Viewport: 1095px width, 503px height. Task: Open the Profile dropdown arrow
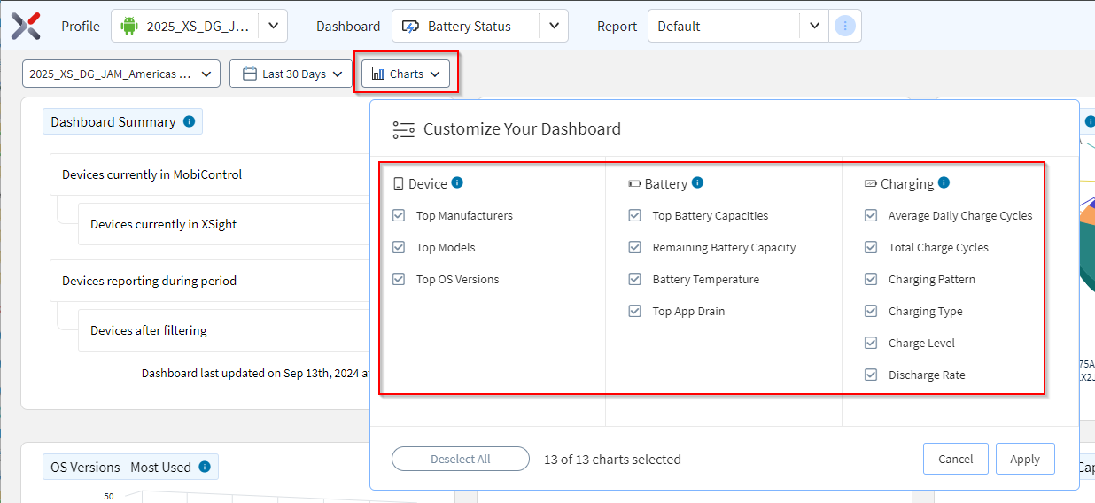[273, 26]
